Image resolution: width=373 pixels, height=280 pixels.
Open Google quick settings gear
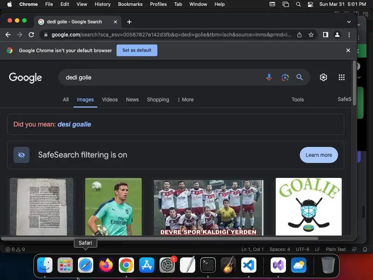323,77
